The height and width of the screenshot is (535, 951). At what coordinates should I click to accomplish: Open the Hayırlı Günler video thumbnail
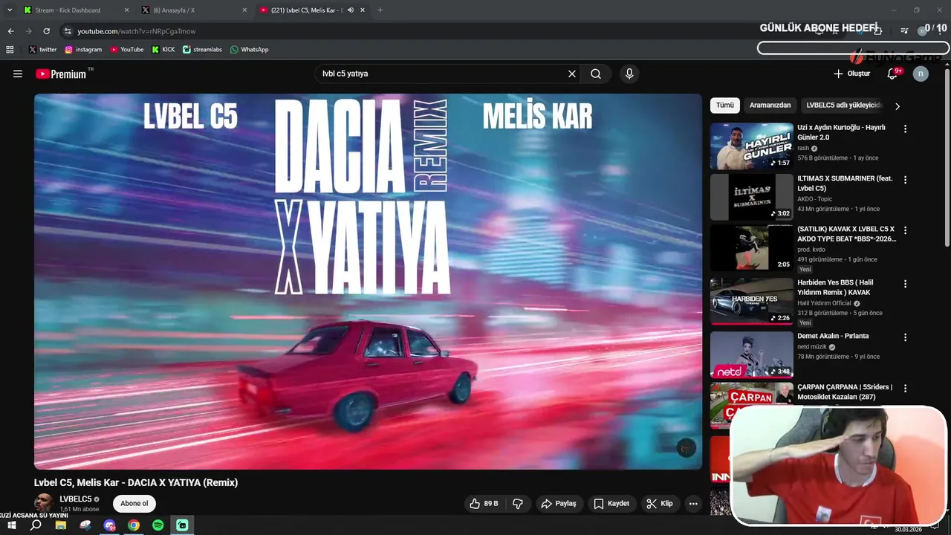[x=752, y=146]
